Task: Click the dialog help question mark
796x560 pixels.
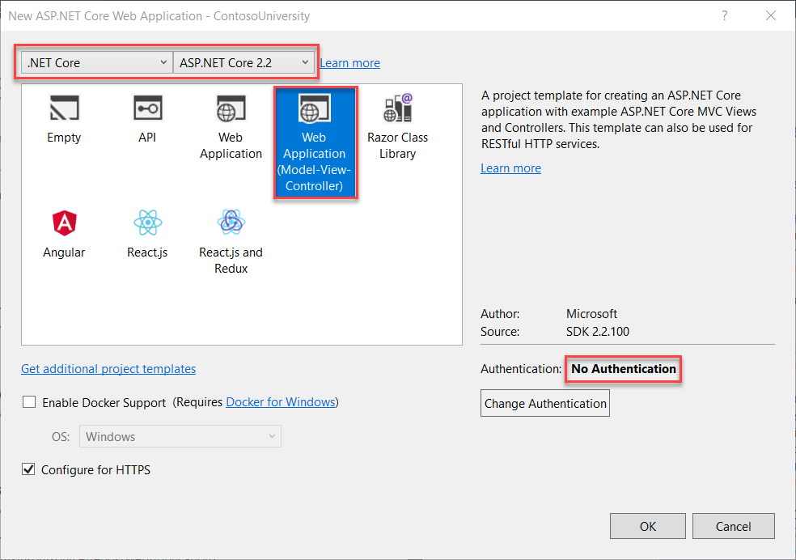Action: click(x=724, y=15)
